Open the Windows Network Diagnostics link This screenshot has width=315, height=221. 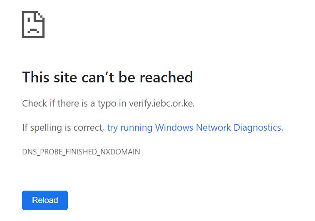pos(194,127)
